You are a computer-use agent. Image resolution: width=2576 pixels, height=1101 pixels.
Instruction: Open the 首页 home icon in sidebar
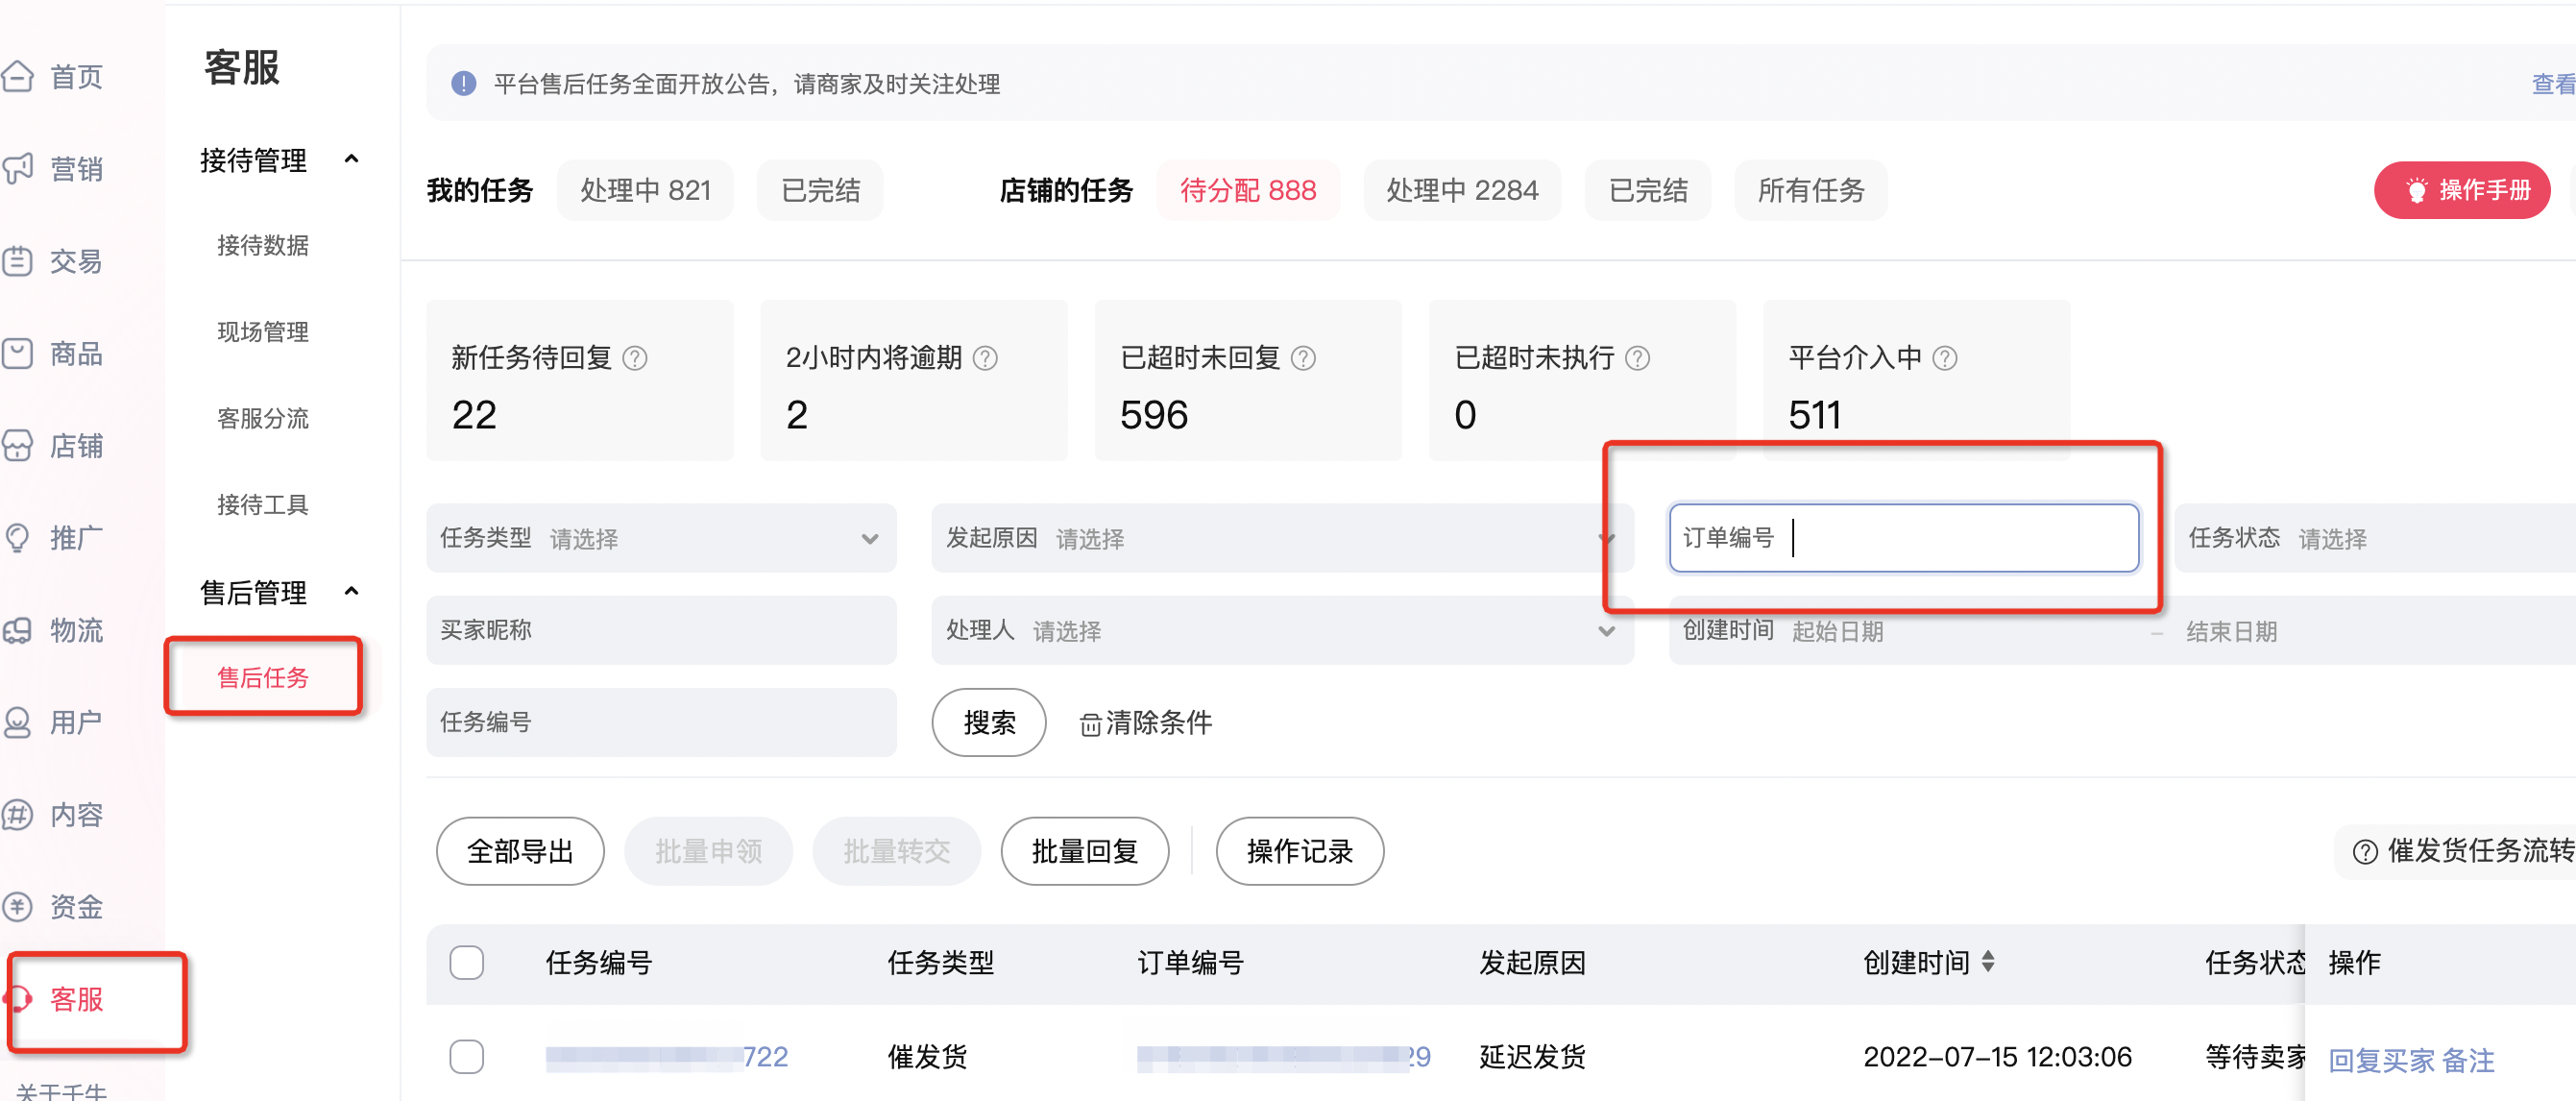[20, 75]
